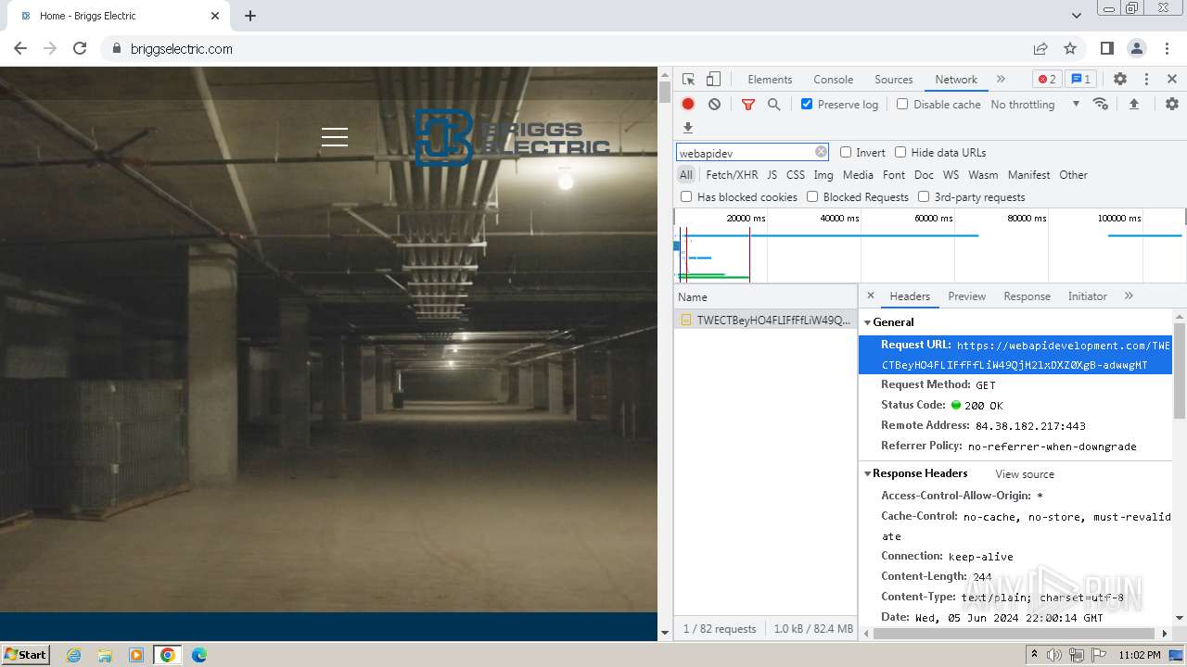This screenshot has width=1187, height=667.
Task: Switch to the Elements panel
Action: tap(770, 80)
